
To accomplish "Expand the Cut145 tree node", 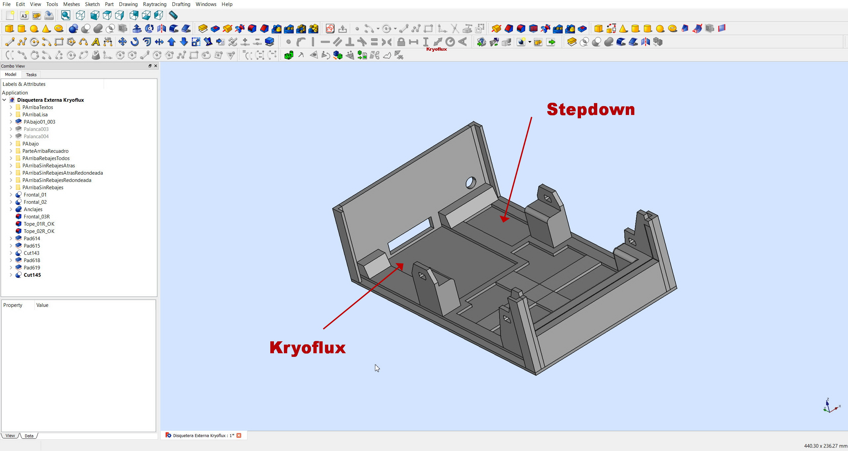I will pyautogui.click(x=11, y=275).
